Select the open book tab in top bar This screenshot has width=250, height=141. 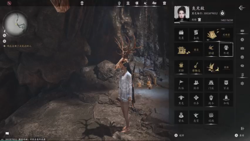pyautogui.click(x=154, y=3)
